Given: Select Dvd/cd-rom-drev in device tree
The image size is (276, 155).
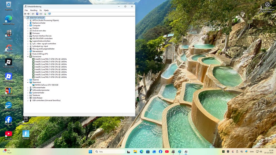Looking at the screenshot, I should tap(39, 31).
